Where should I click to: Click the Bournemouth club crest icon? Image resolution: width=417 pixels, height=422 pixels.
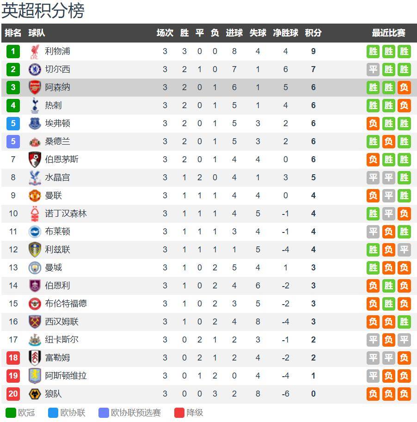(x=35, y=159)
